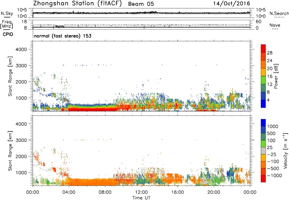The height and width of the screenshot is (200, 289).
Task: Click the '-25' label on Velocity colorbar
Action: pos(271,155)
